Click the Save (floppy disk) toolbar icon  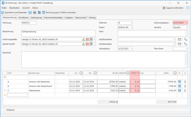coord(30,12)
